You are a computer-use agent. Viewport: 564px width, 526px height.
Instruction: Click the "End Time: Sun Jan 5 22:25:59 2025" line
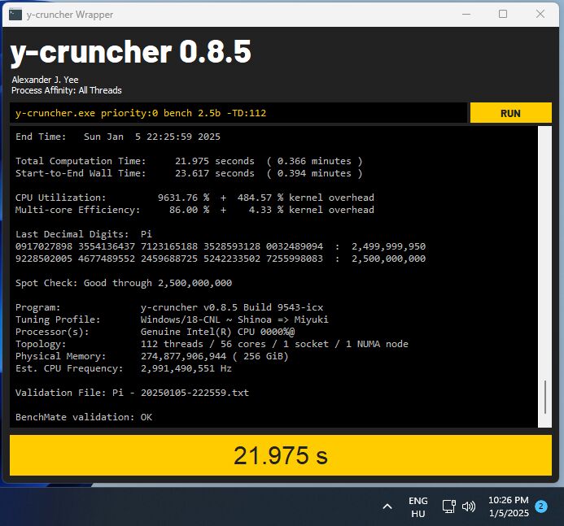tap(118, 137)
